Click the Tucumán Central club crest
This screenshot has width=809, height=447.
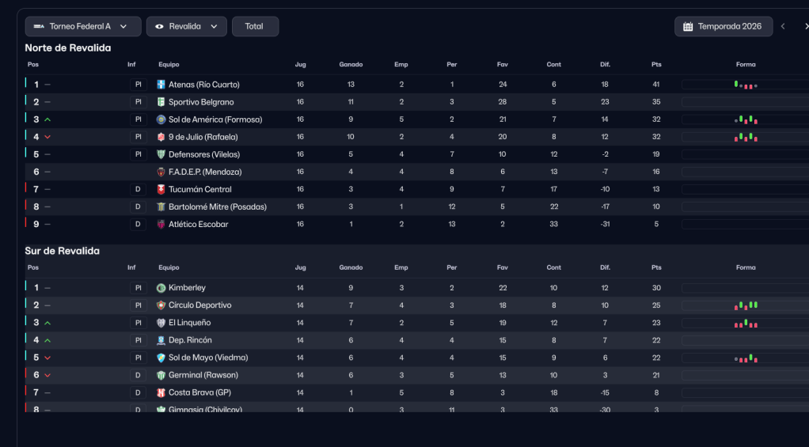click(x=161, y=189)
